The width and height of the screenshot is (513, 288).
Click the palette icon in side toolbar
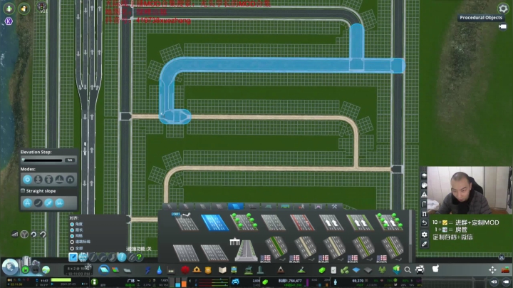tap(425, 185)
